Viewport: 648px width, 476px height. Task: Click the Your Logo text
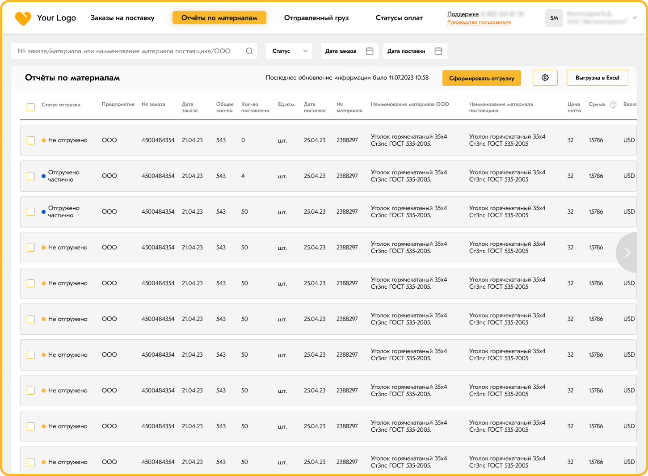(x=56, y=18)
